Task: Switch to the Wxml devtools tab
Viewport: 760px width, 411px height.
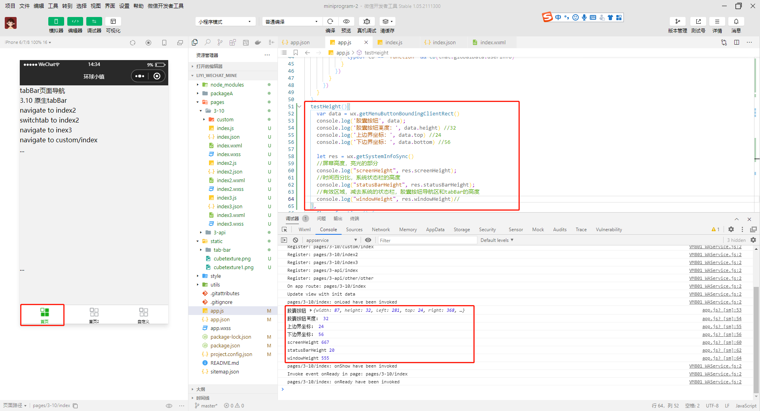Action: 304,230
